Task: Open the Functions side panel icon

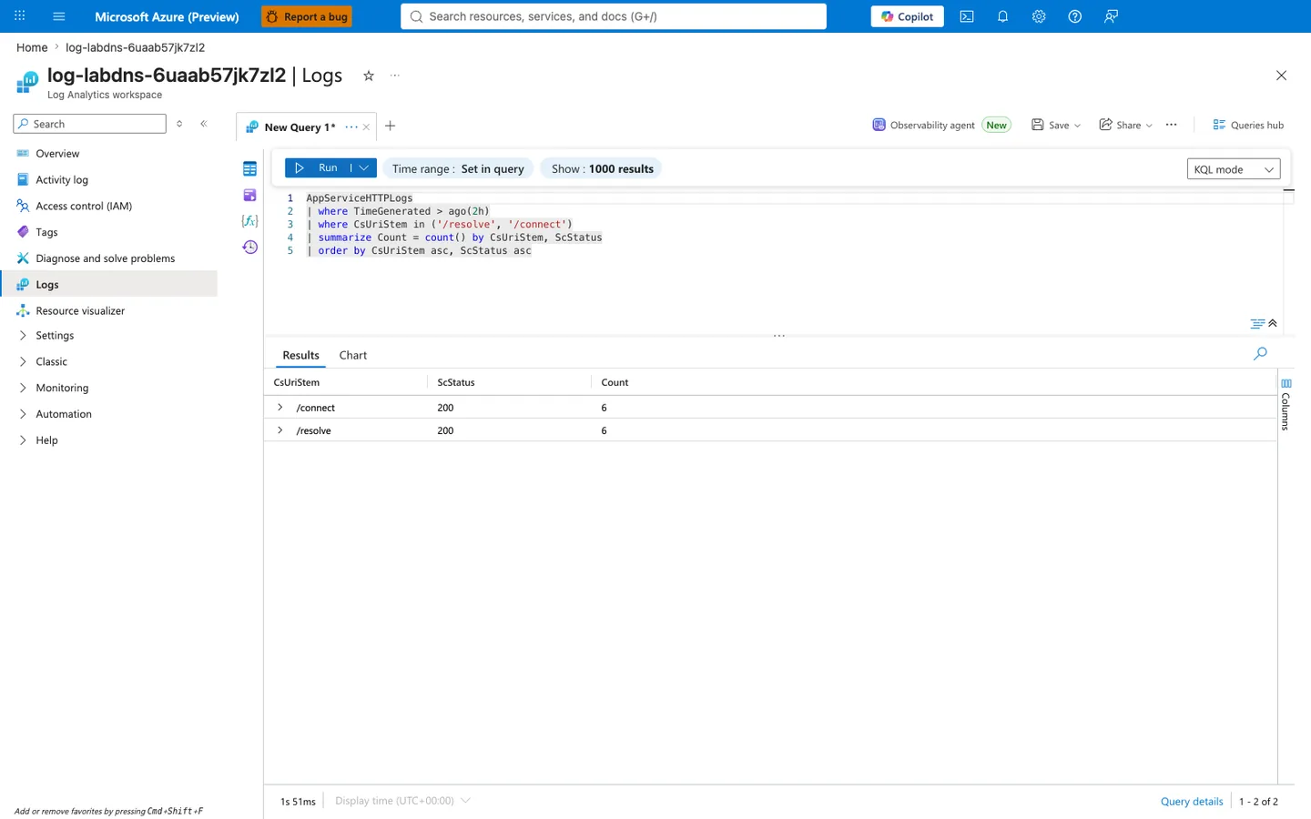Action: coord(250,221)
